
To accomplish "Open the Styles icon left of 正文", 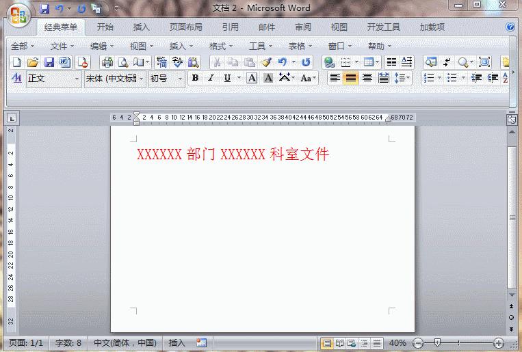I will point(16,79).
